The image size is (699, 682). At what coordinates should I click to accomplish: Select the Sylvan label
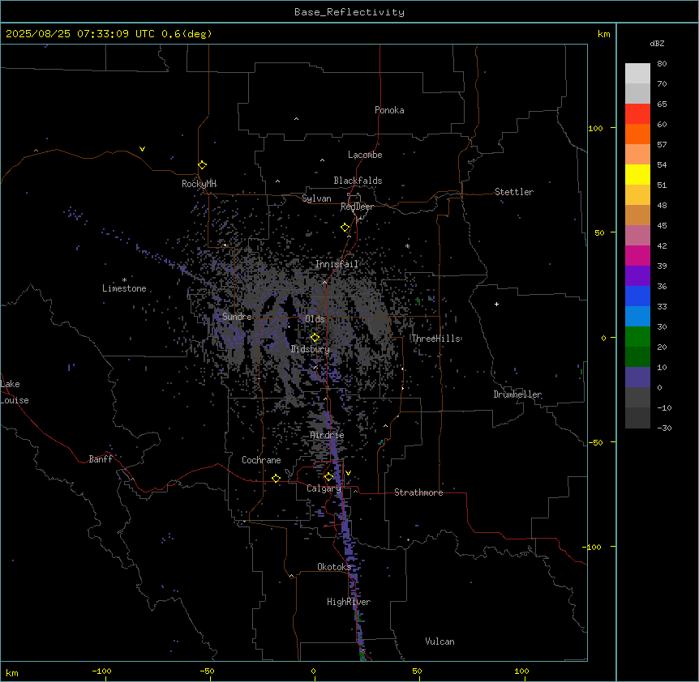tap(316, 198)
